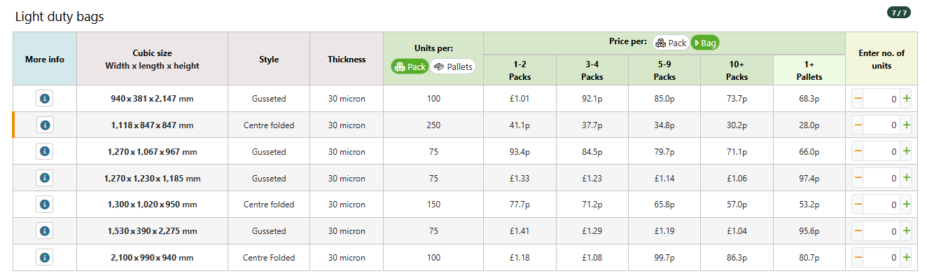
Task: Show info for 1,270 x 1,067 x 967 mm bag
Action: [x=45, y=151]
